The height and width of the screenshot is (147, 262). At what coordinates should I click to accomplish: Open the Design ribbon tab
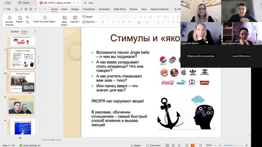tap(75, 9)
